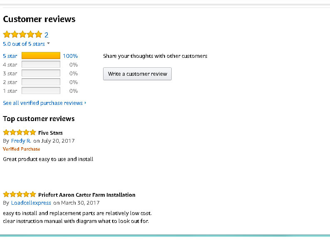Click the 5 star orange histogram bar
The image size is (330, 240).
[x=41, y=56]
